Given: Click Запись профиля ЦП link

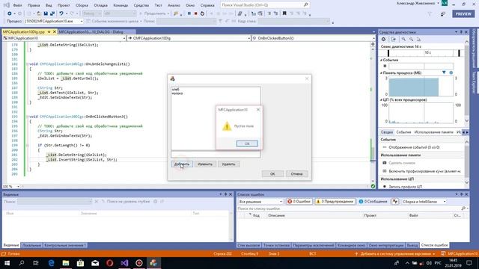Looking at the screenshot, I should [x=406, y=186].
